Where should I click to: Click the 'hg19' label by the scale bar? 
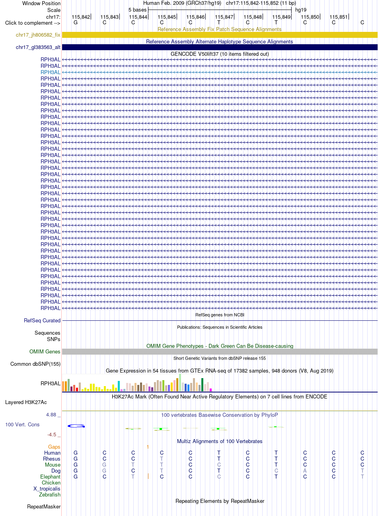pos(301,10)
